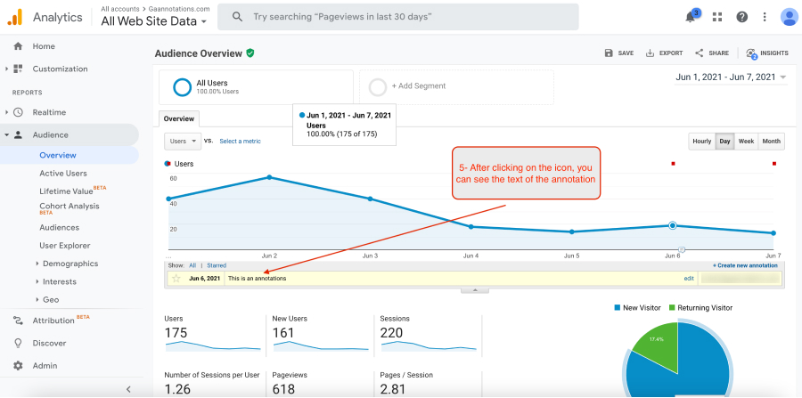802x398 pixels.
Task: Select Week granularity
Action: coord(746,142)
